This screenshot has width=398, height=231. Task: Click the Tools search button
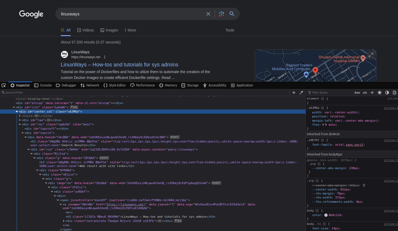tap(230, 30)
